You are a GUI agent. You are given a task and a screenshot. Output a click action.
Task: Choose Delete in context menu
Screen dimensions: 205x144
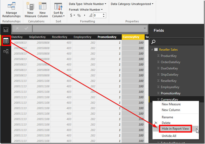pyautogui.click(x=176, y=123)
